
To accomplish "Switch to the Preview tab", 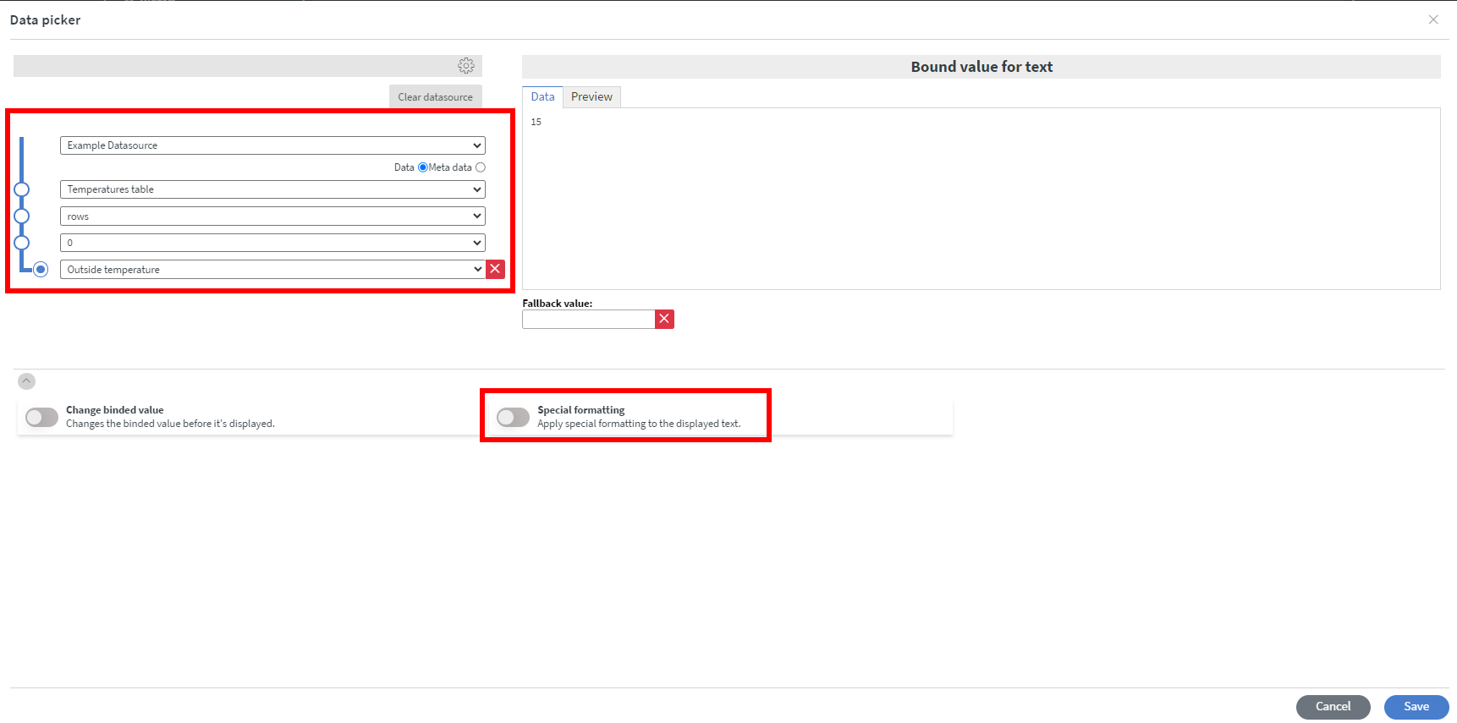I will click(x=591, y=97).
